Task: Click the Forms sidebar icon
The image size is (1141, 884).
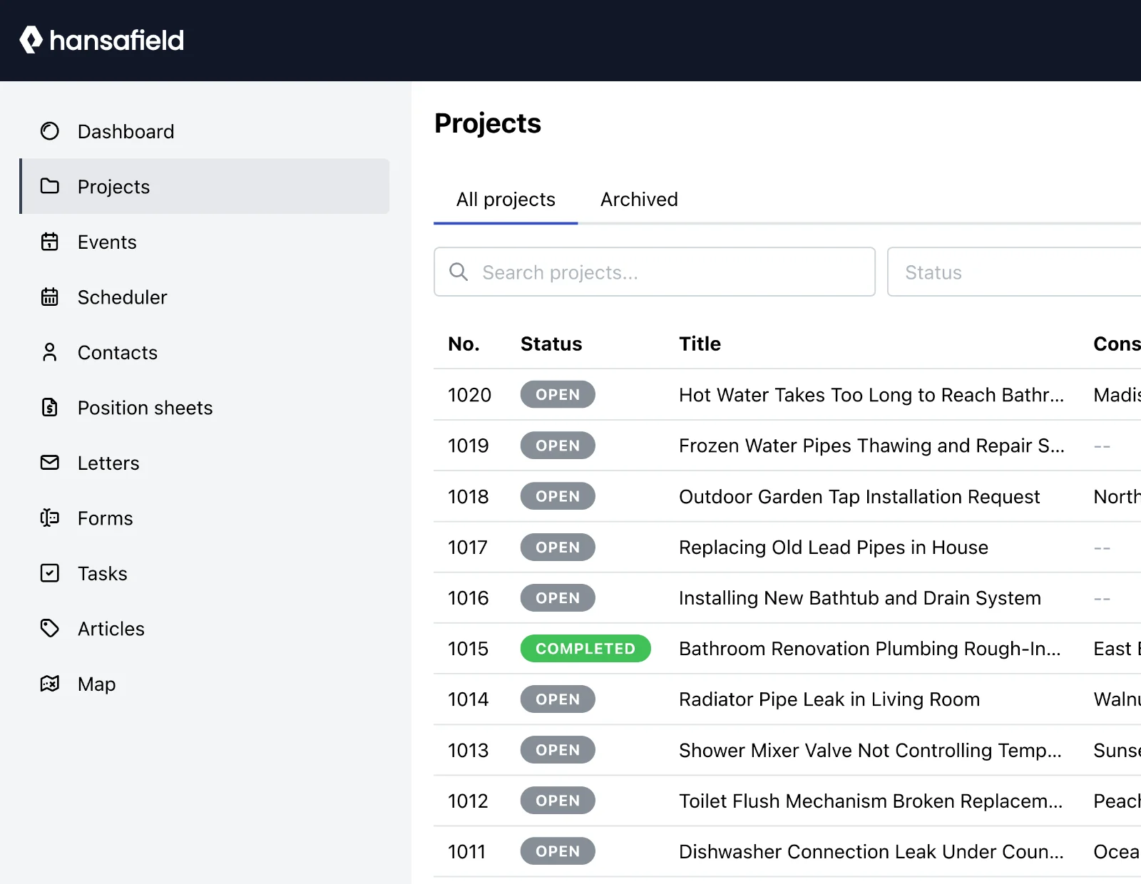Action: 49,518
